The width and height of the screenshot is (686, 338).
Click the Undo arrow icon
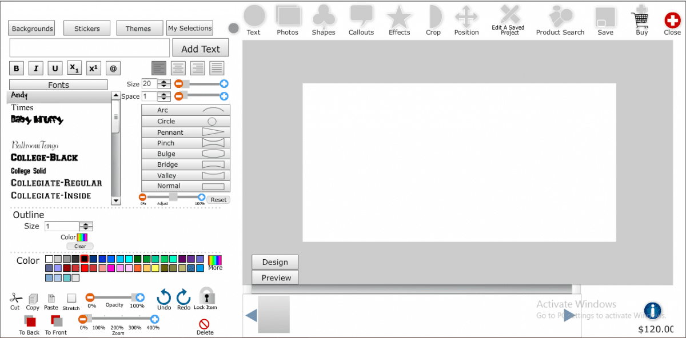pyautogui.click(x=164, y=296)
